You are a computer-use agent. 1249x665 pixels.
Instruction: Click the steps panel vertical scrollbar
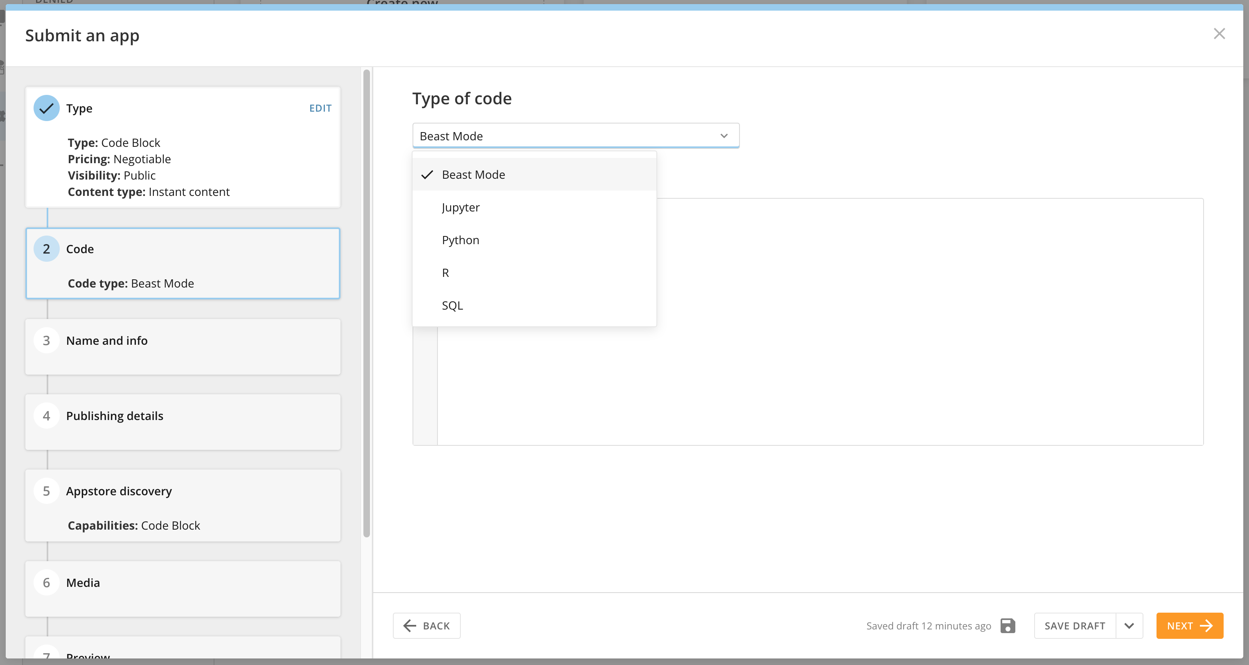coord(367,303)
